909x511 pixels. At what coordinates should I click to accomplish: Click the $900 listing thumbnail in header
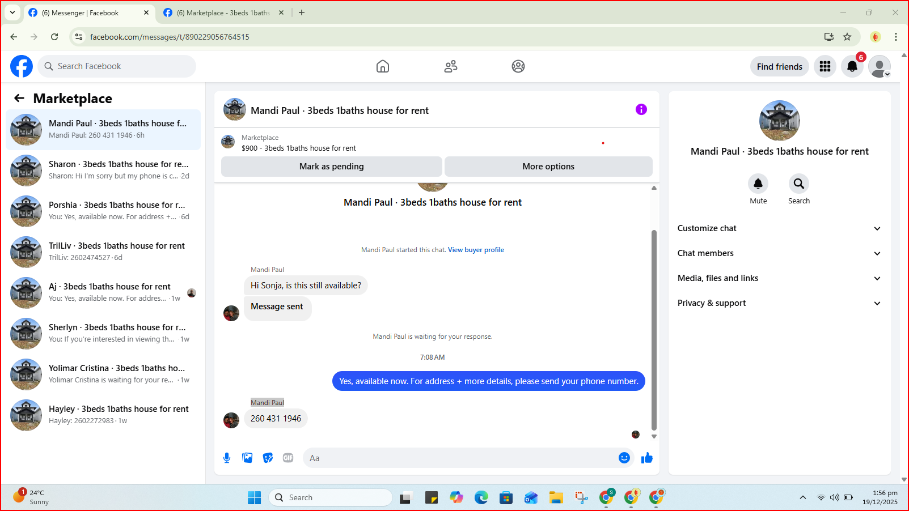point(228,142)
